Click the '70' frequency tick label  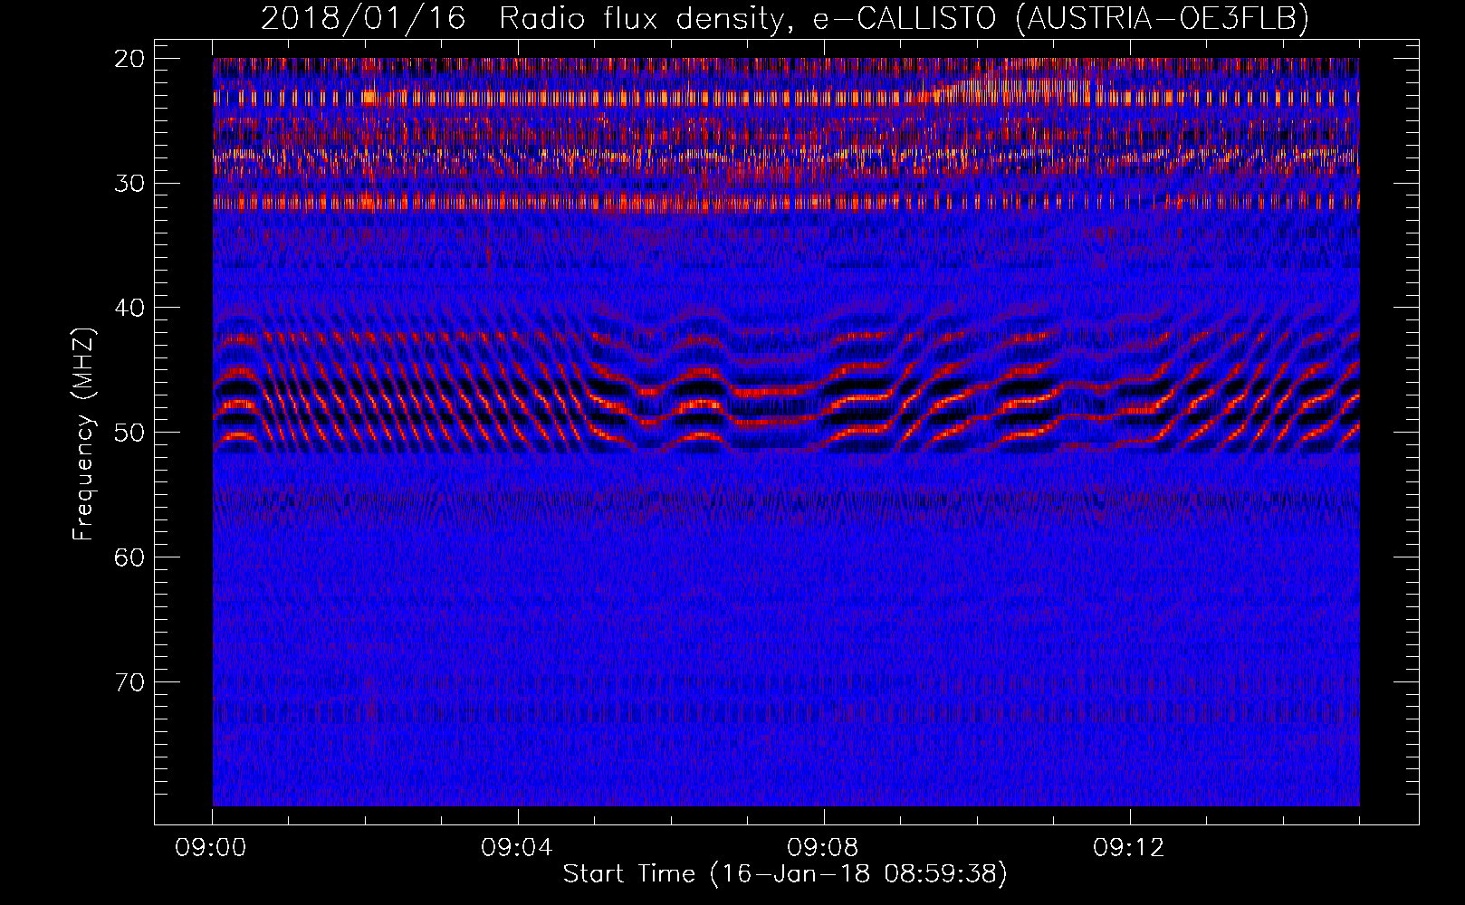point(129,682)
